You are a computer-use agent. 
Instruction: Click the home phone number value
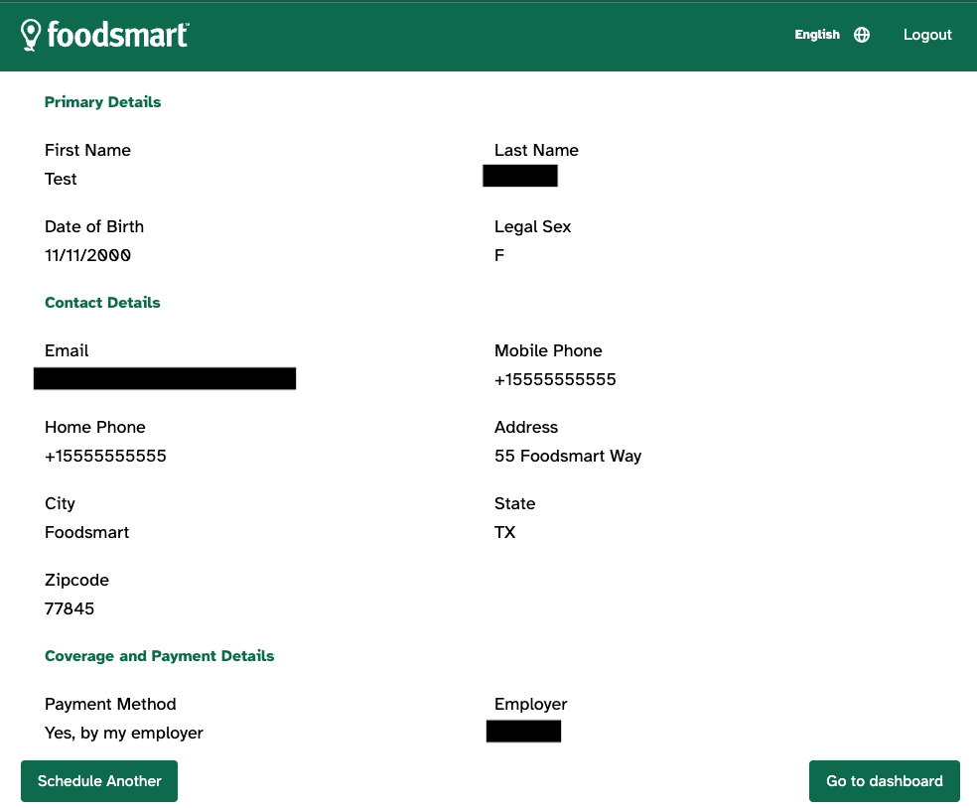(105, 456)
